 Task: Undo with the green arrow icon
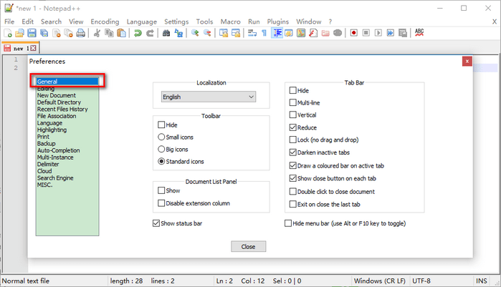coord(138,33)
